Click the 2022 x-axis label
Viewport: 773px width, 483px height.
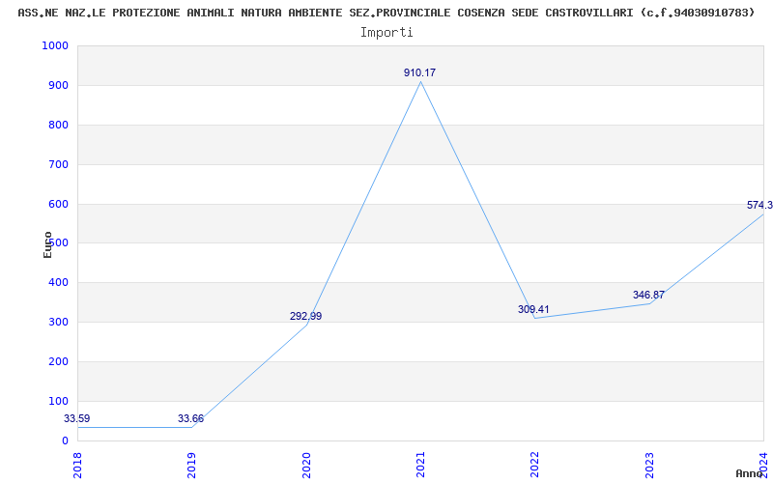(535, 465)
